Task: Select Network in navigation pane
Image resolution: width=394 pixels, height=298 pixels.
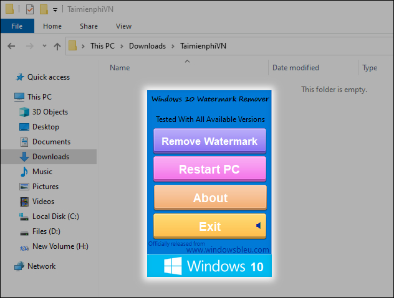Action: 42,266
